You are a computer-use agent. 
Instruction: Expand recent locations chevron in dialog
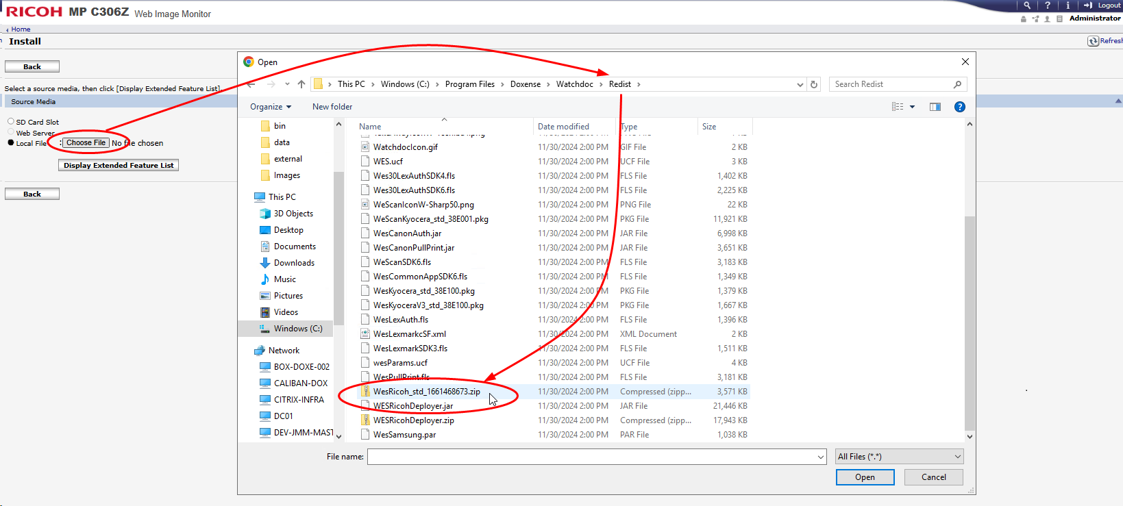coord(287,84)
